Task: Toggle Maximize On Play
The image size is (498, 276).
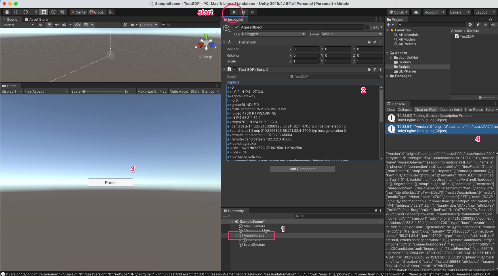Action: tap(152, 91)
